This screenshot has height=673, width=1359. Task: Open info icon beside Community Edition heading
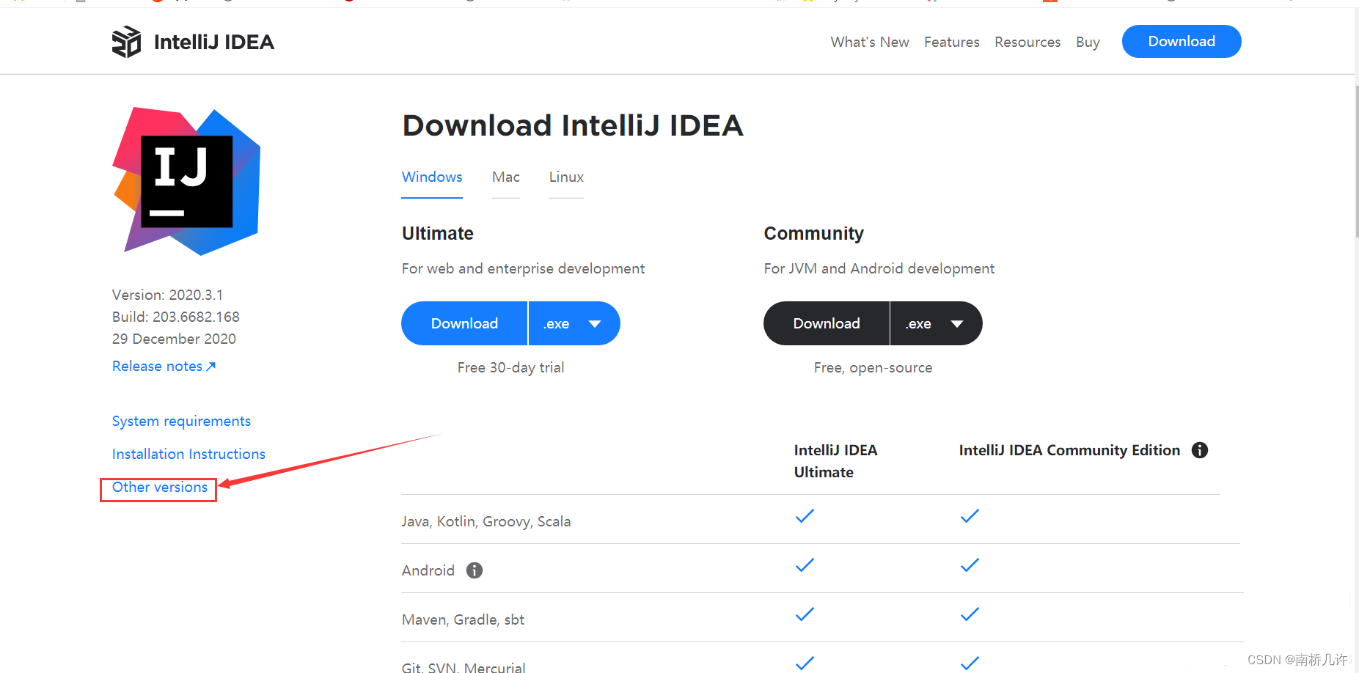pyautogui.click(x=1200, y=450)
